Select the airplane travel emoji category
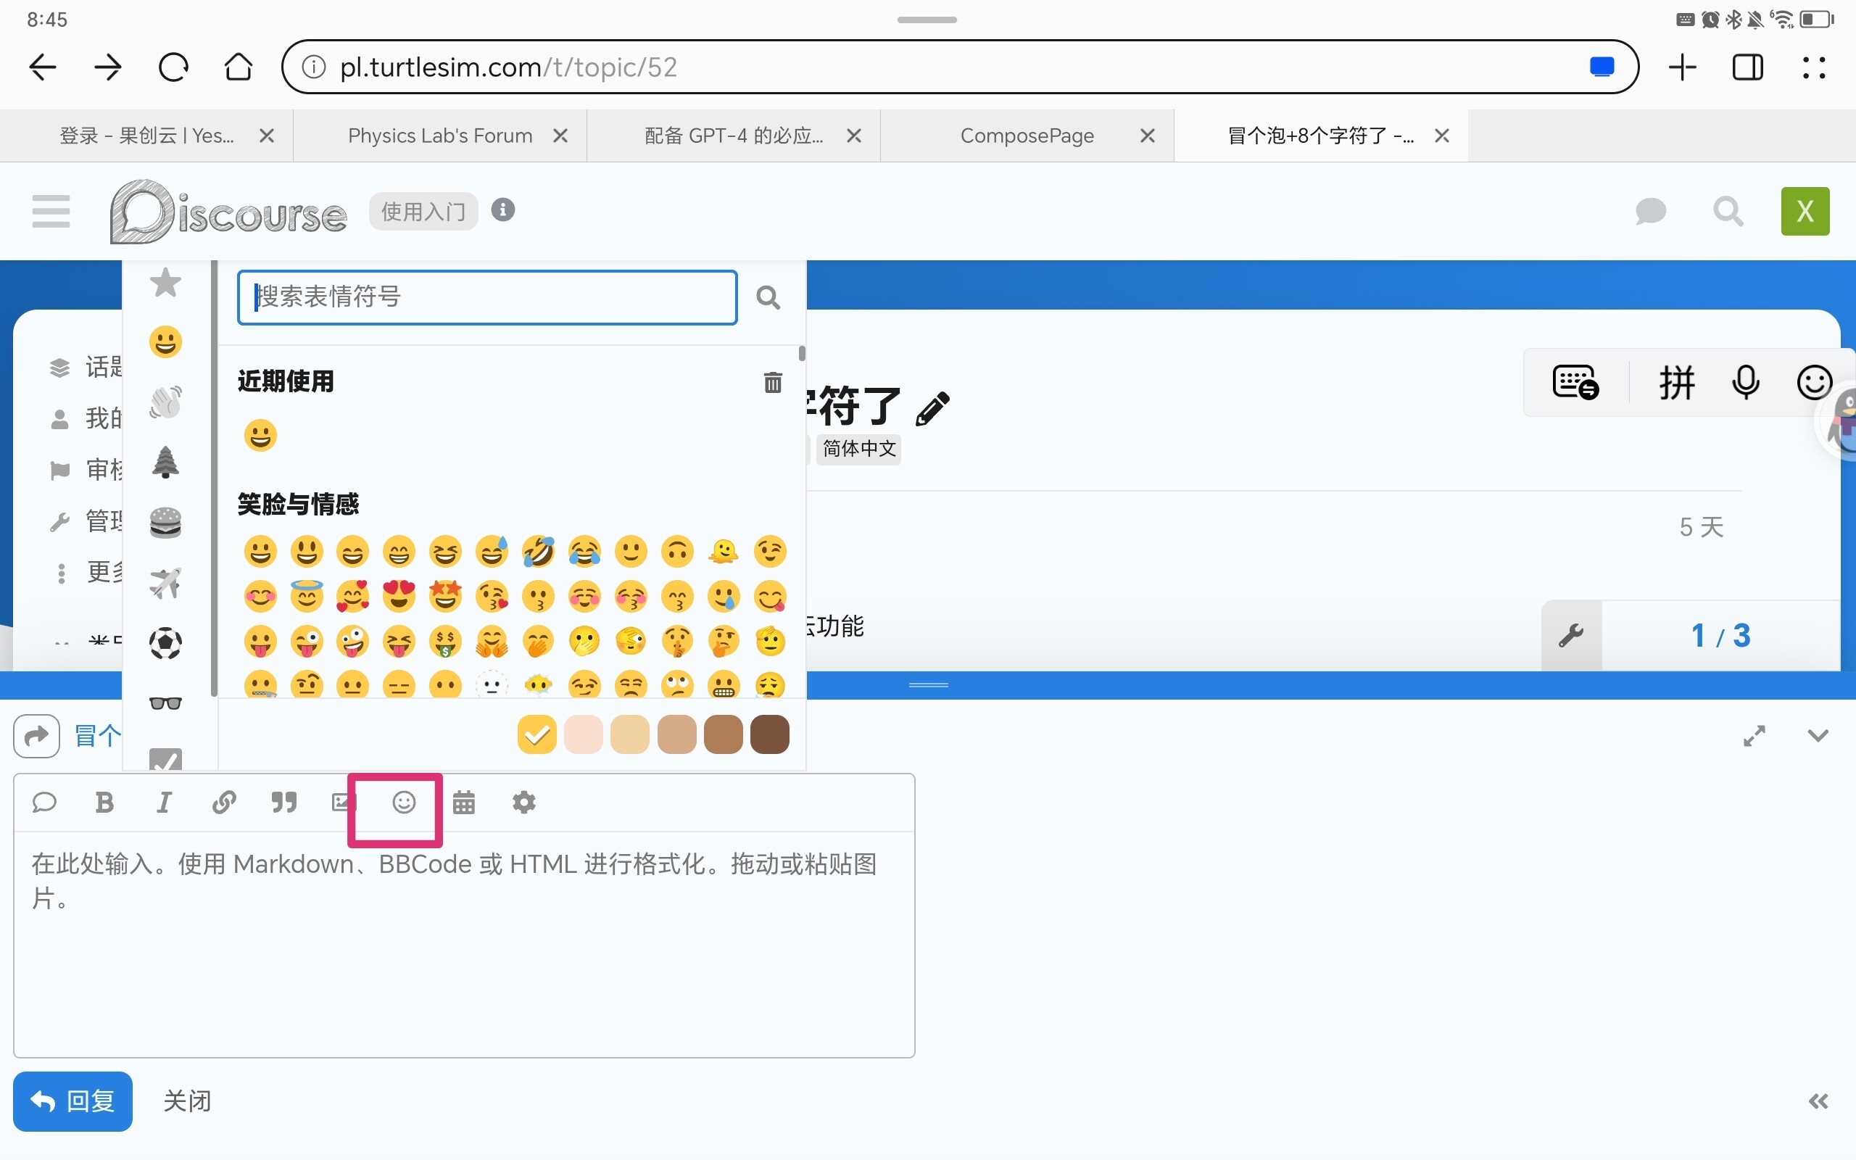The image size is (1856, 1160). coord(165,583)
